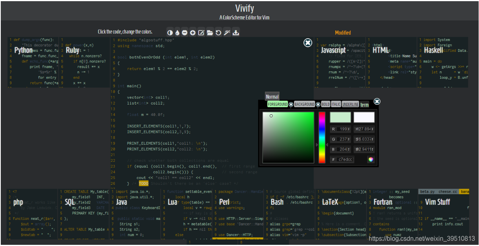The width and height of the screenshot is (479, 246).
Task: Open a colorscheme with the folder icon
Action: click(x=210, y=33)
